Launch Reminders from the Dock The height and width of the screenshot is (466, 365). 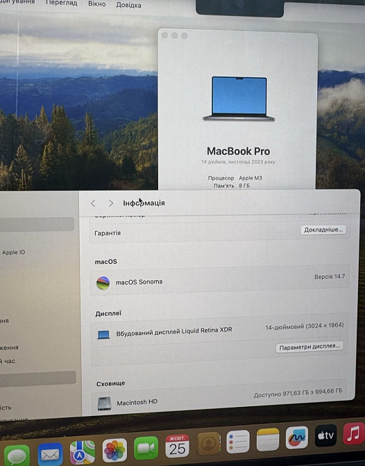coord(238,442)
